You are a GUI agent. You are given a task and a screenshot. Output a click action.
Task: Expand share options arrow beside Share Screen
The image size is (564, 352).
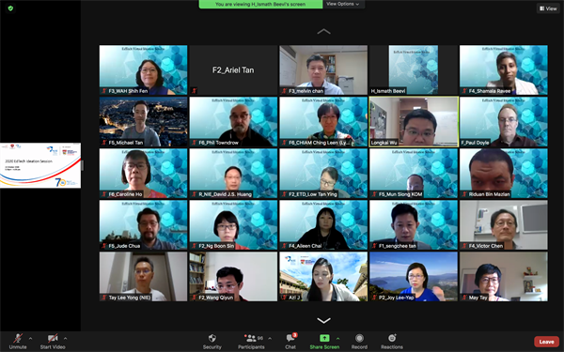pyautogui.click(x=337, y=338)
